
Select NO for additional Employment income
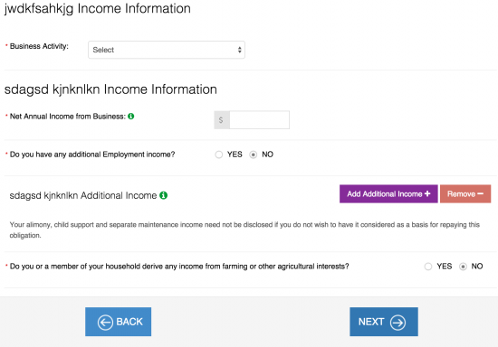pyautogui.click(x=254, y=155)
